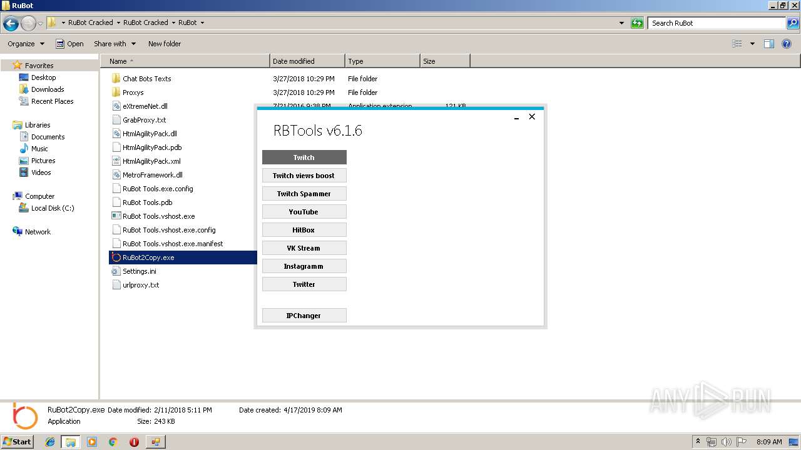801x450 pixels.
Task: Open the Videos library
Action: pos(41,172)
